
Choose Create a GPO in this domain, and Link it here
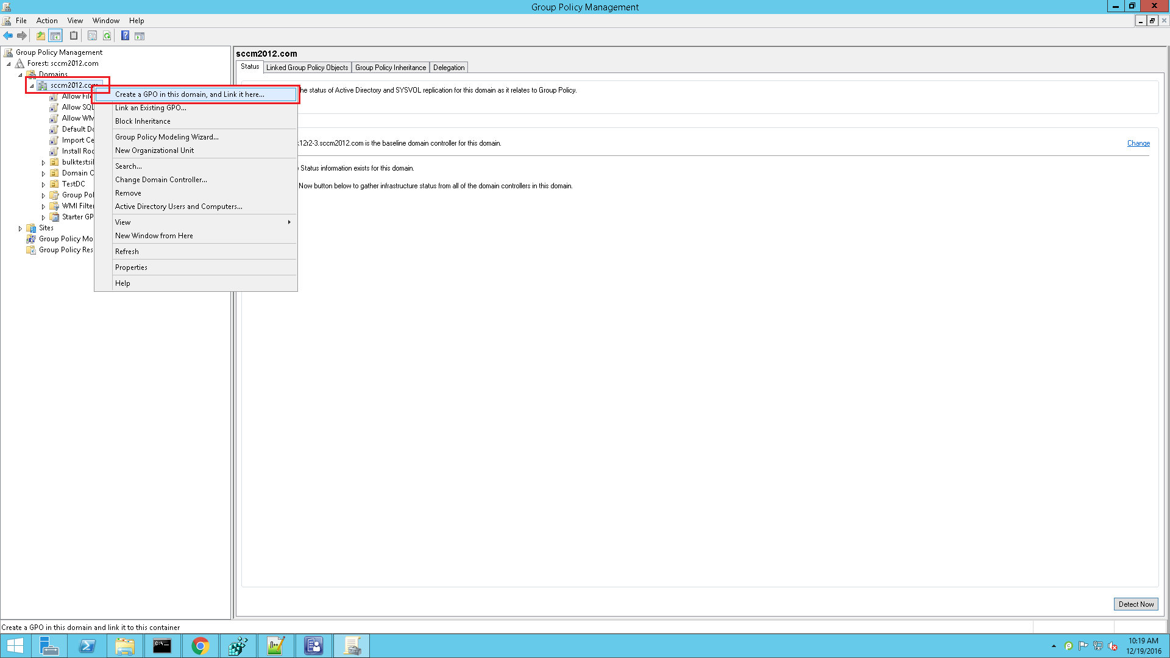[190, 94]
